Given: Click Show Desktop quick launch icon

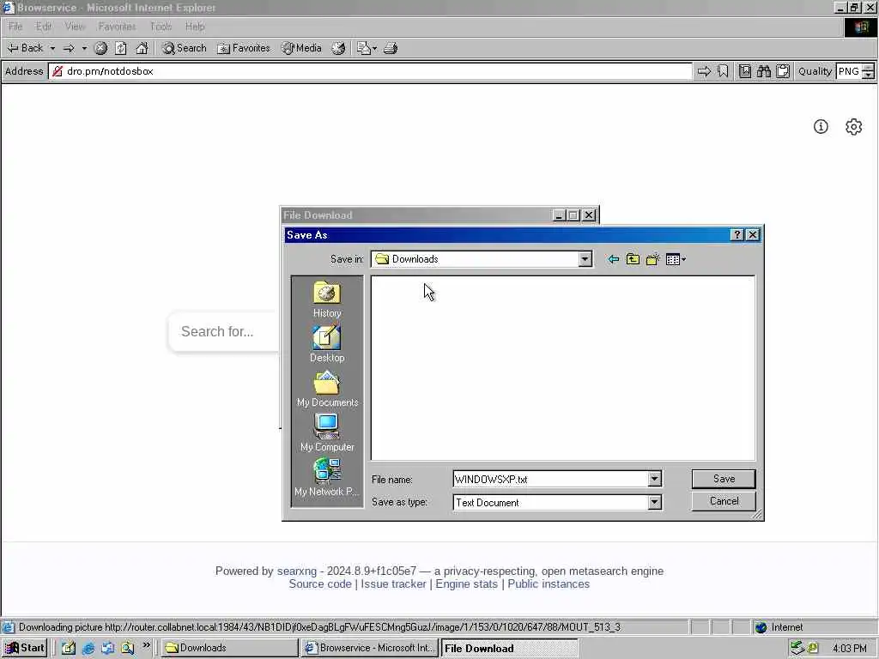Looking at the screenshot, I should (69, 648).
